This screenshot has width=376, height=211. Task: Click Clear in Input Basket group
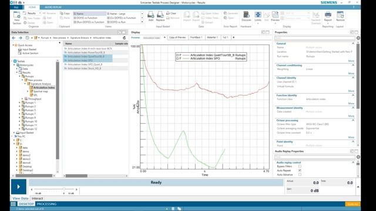(171, 13)
